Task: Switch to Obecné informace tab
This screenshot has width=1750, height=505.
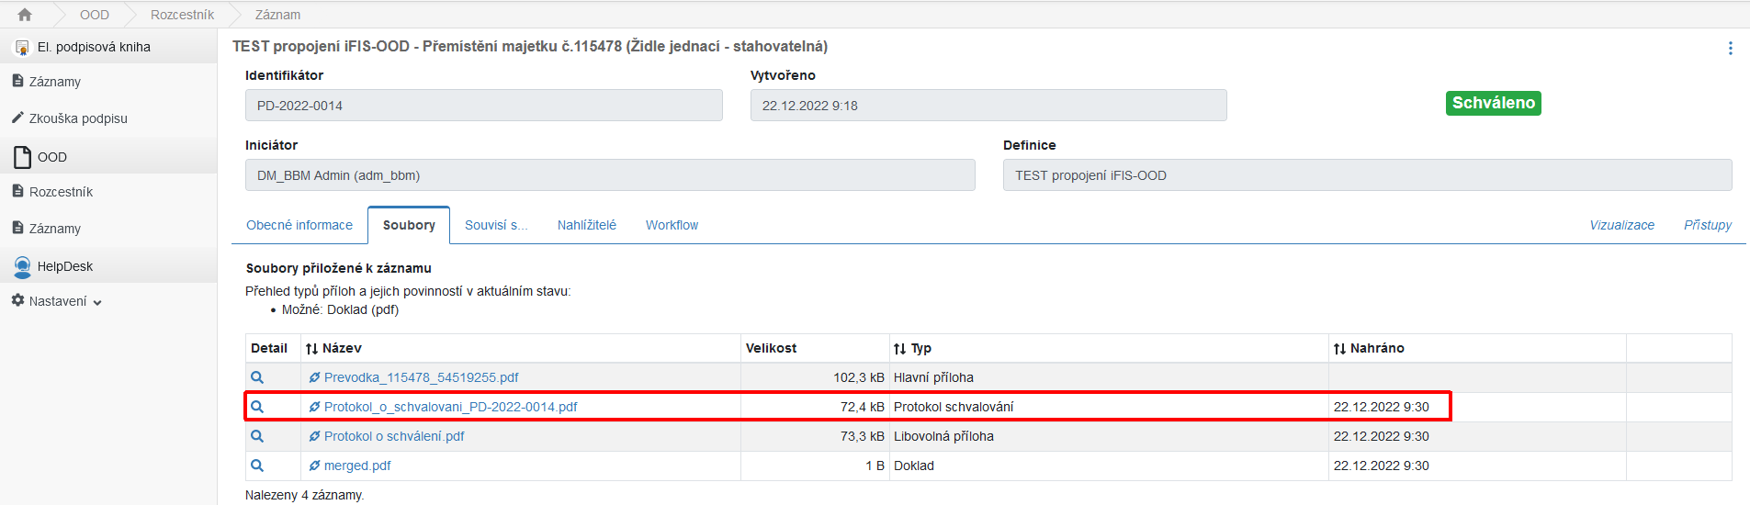Action: click(299, 225)
